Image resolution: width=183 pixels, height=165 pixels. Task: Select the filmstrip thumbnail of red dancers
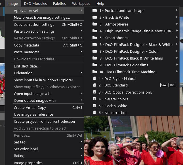tap(2, 84)
